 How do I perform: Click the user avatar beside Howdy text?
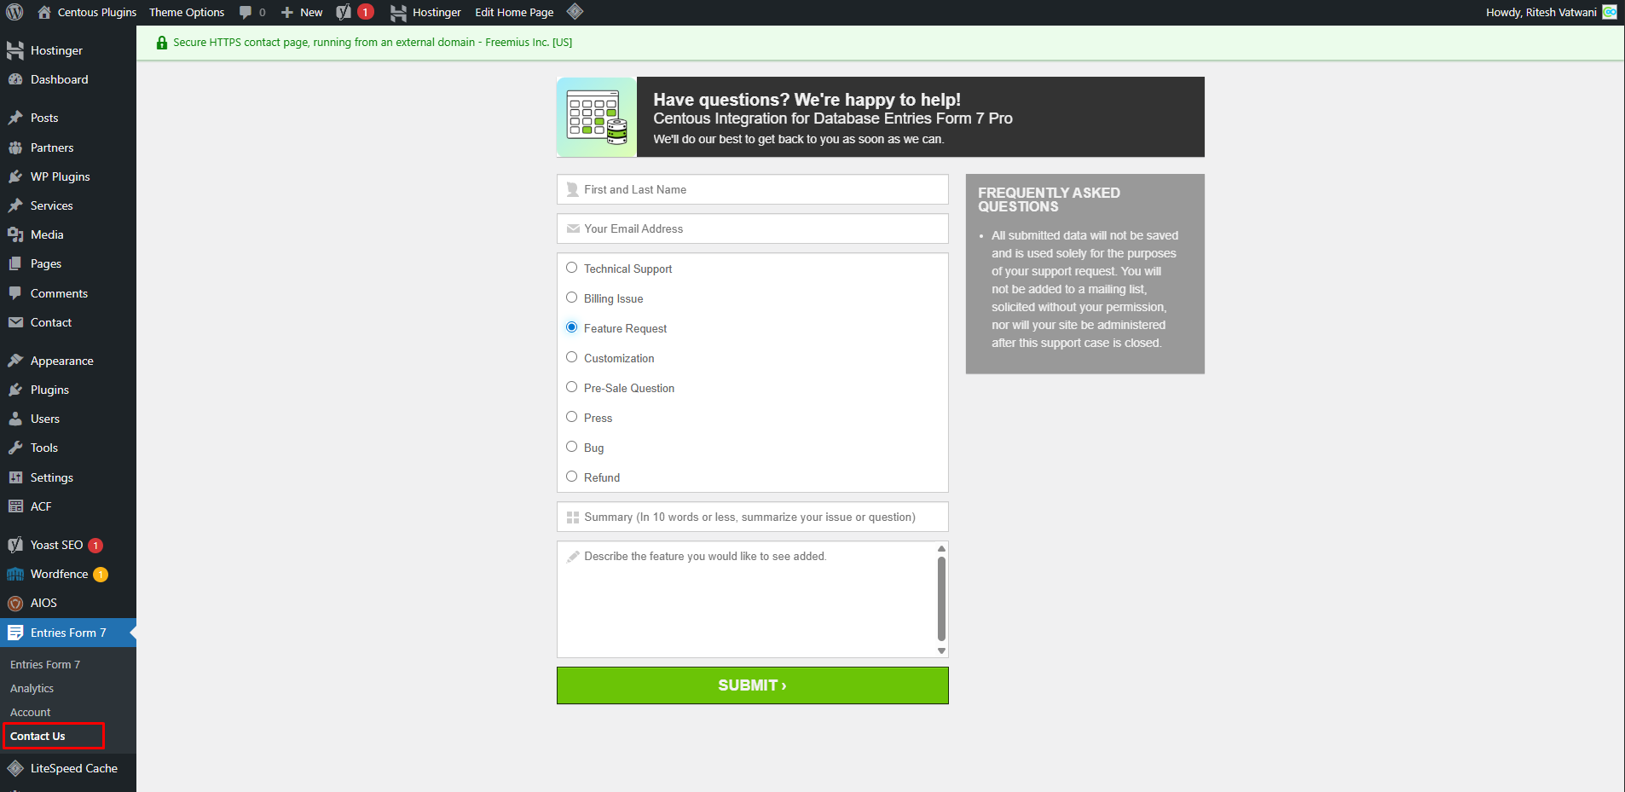click(x=1610, y=12)
